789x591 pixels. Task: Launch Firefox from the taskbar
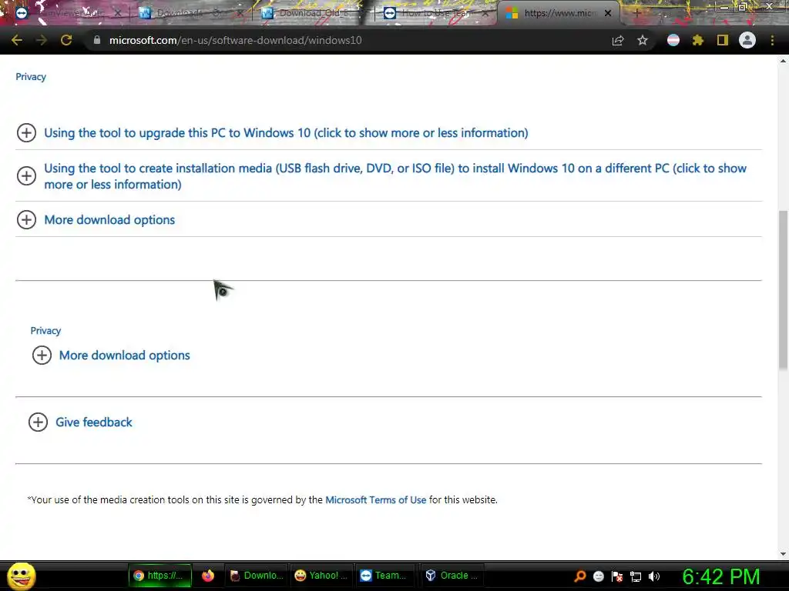tap(208, 576)
